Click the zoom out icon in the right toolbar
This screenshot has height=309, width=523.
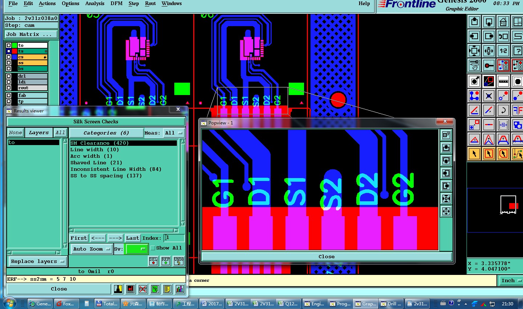[489, 51]
